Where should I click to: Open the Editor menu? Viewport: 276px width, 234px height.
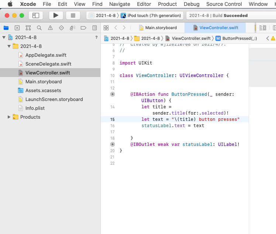pos(144,4)
